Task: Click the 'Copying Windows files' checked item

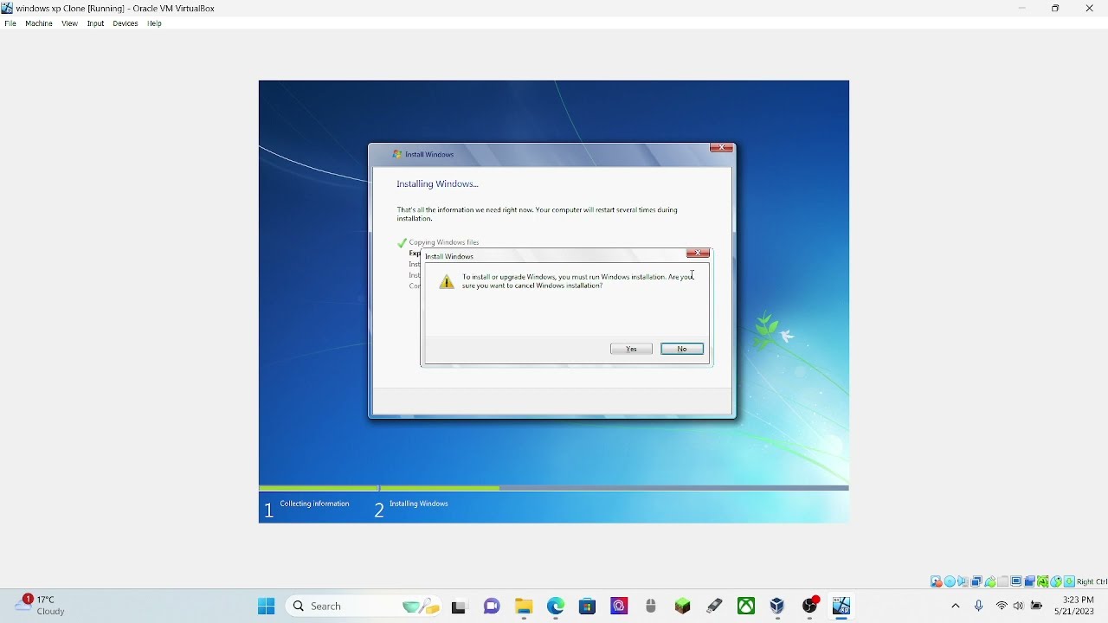Action: point(444,242)
